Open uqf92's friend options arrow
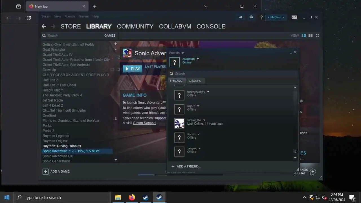361x203 pixels. [198, 106]
